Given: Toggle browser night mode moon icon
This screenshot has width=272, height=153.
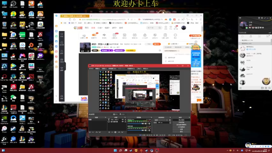Looking at the screenshot, I should tap(192, 19).
